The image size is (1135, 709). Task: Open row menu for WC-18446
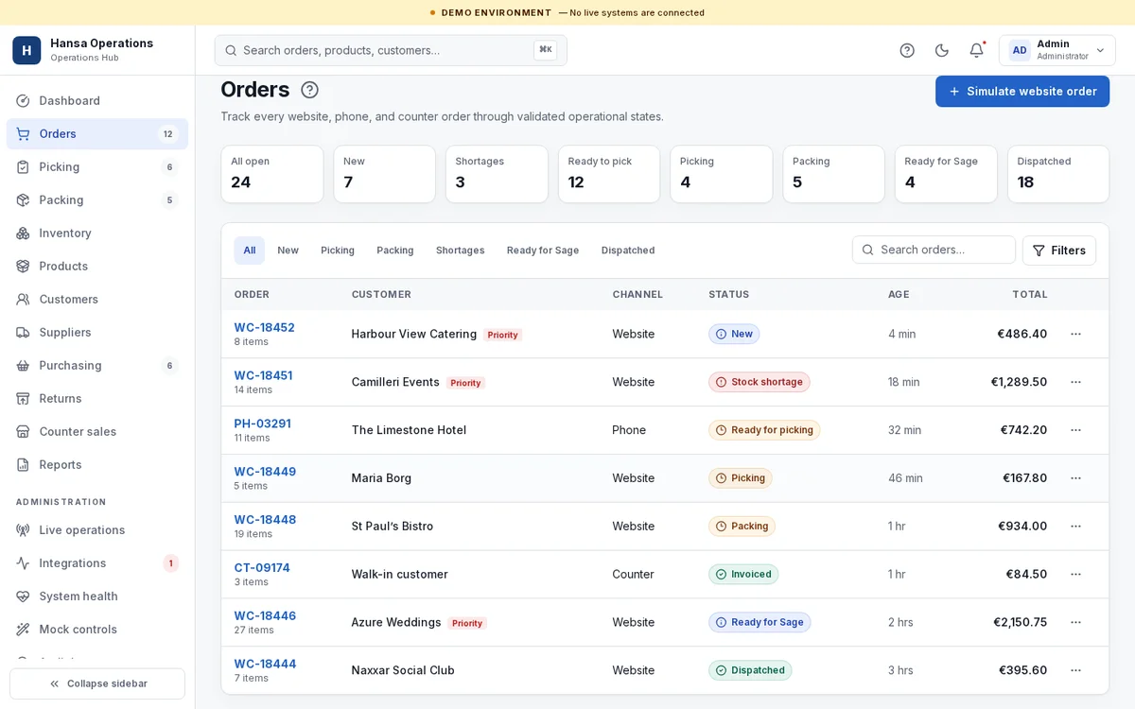[x=1075, y=623]
